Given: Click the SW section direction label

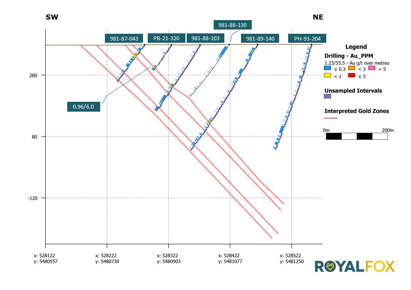Looking at the screenshot, I should coord(52,18).
